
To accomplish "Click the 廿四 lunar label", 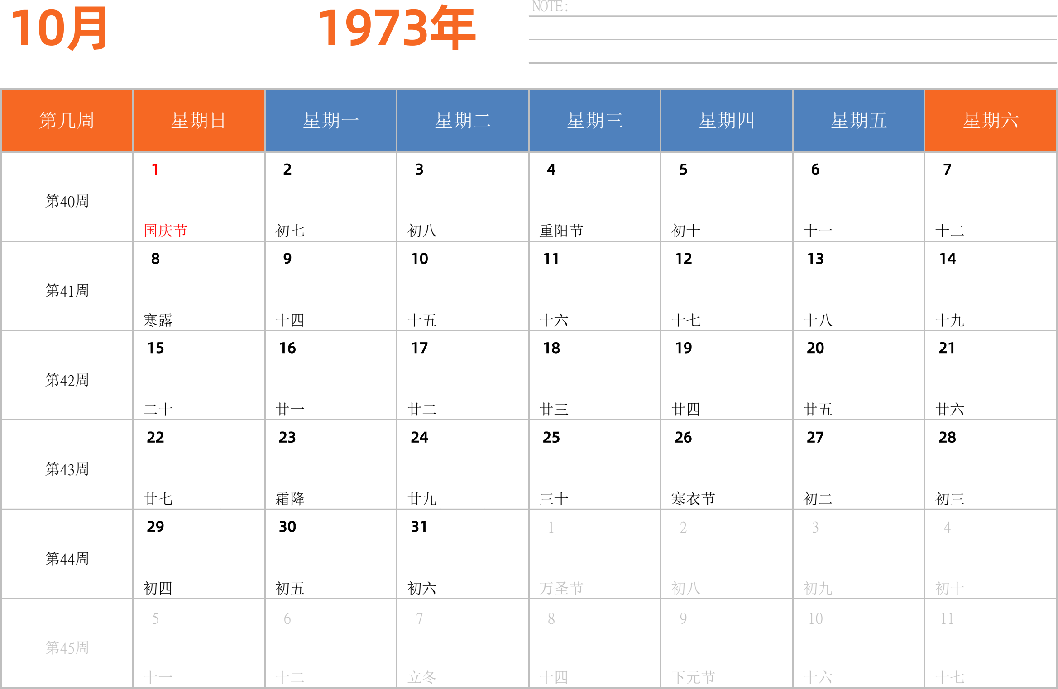I will (x=686, y=410).
